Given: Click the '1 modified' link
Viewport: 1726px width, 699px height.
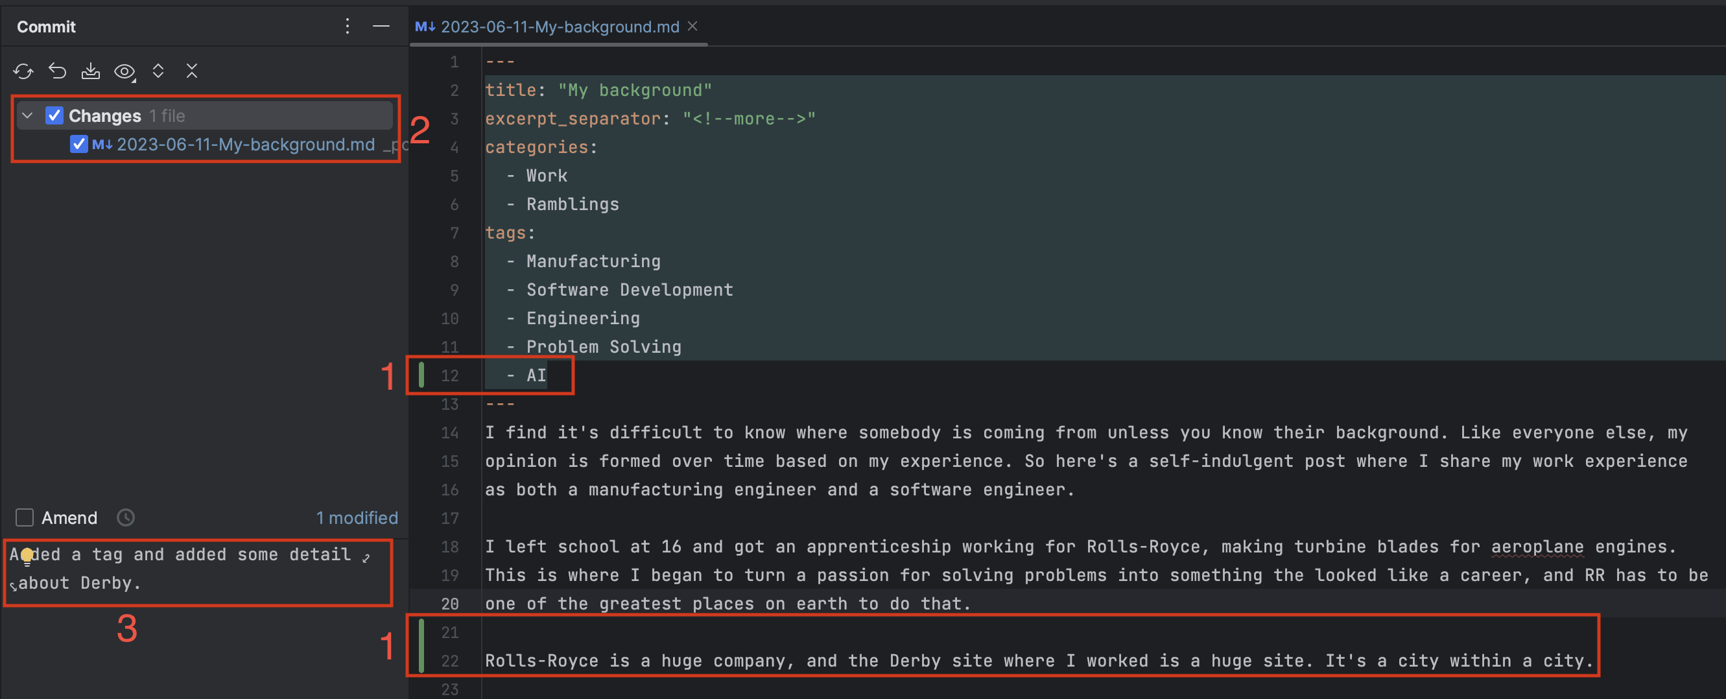Looking at the screenshot, I should [357, 517].
